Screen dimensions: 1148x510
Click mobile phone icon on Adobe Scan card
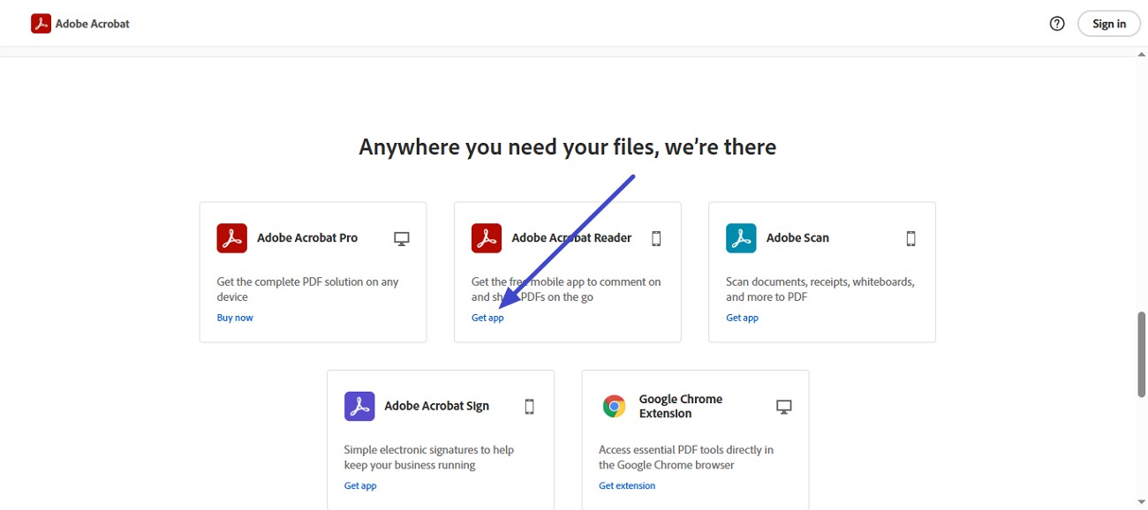point(911,238)
